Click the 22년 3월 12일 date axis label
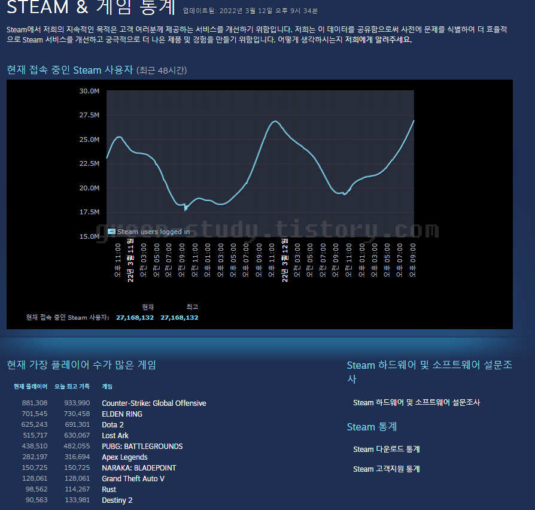The image size is (535, 510). pos(285,260)
